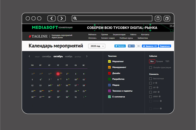
Task: Enable the Онлайн-трансляция checkbox
Action: tap(151, 67)
